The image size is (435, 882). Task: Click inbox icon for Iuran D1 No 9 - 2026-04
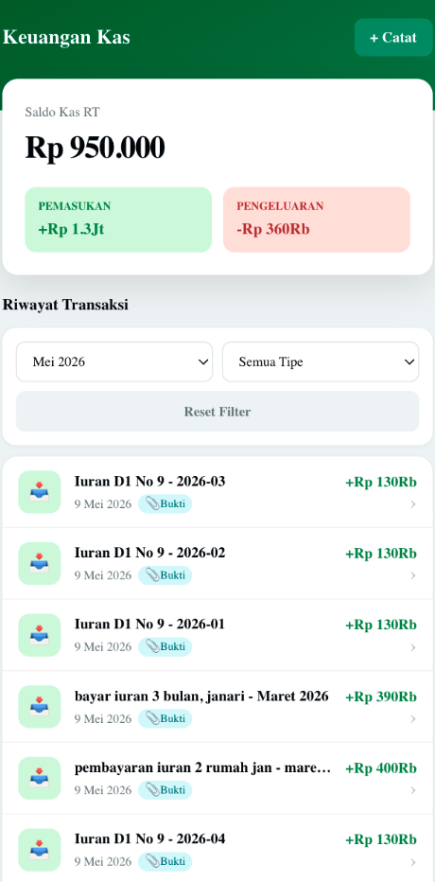click(40, 850)
